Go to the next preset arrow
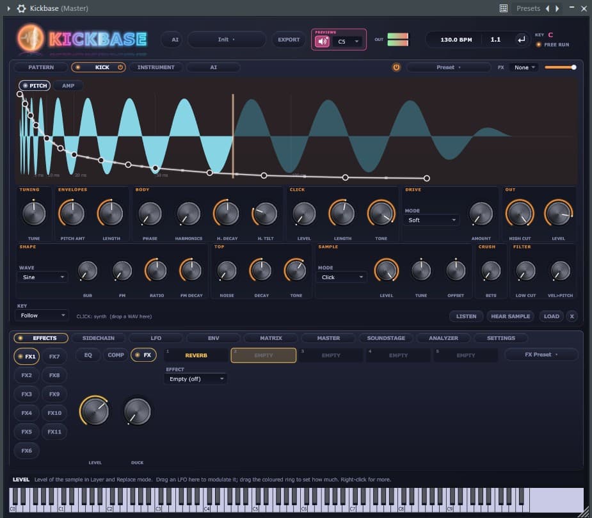The height and width of the screenshot is (518, 592). [557, 8]
